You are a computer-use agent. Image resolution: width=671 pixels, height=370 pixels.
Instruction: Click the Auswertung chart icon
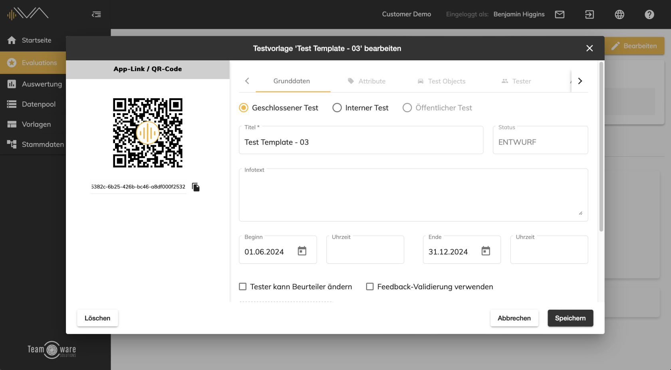(12, 84)
